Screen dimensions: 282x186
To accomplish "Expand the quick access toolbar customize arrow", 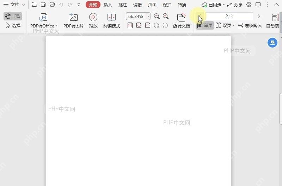I will pyautogui.click(x=79, y=5).
